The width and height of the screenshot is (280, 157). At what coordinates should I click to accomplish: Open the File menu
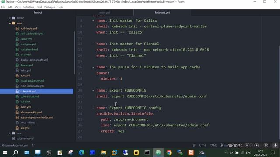point(3,7)
